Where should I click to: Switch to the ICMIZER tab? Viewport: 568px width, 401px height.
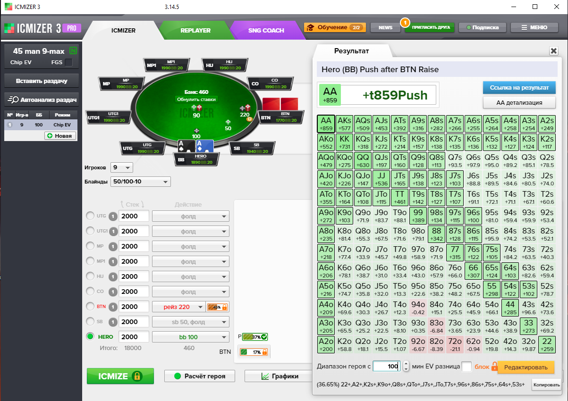pos(124,30)
